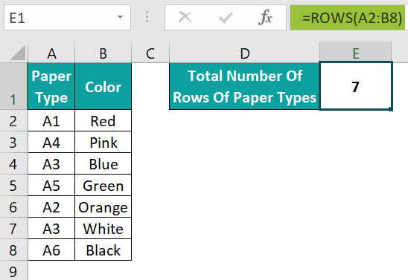Click formula bar resize dots handle
This screenshot has width=408, height=280.
point(147,17)
